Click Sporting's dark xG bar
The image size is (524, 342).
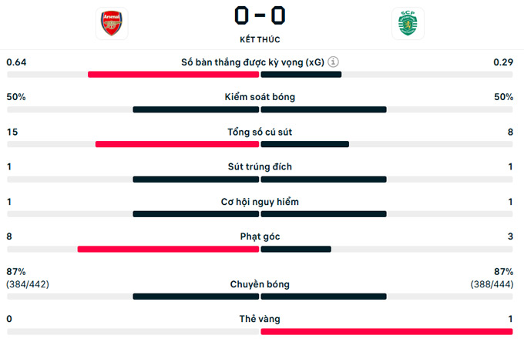[x=301, y=75]
